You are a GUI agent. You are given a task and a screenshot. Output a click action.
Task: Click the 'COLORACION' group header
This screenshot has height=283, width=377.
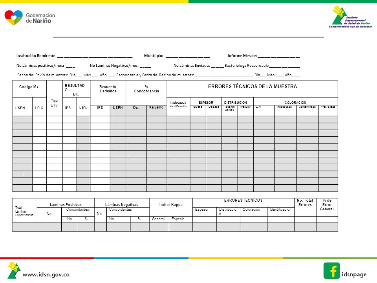(295, 103)
